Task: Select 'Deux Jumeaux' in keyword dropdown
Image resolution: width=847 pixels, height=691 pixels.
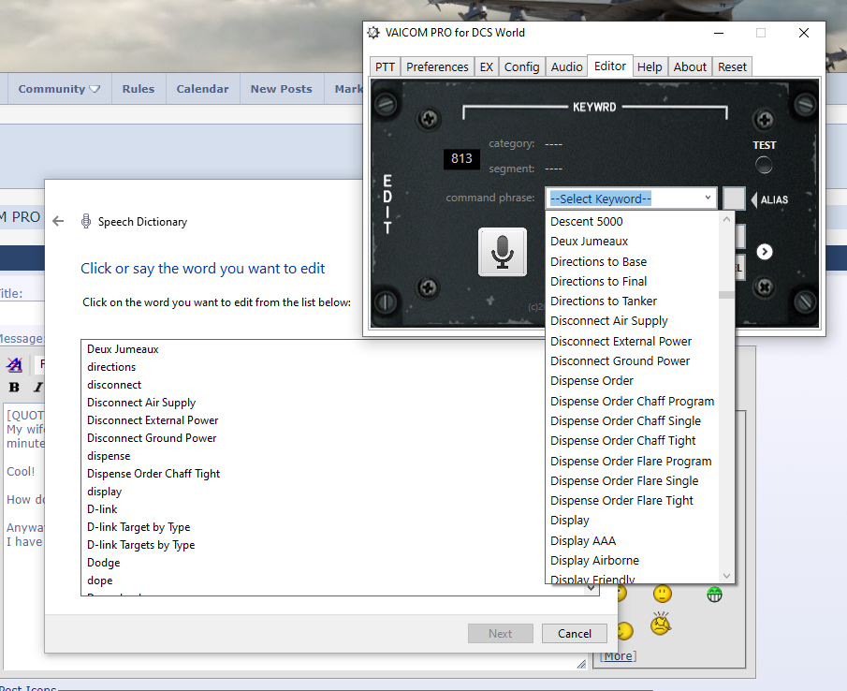Action: coord(633,241)
